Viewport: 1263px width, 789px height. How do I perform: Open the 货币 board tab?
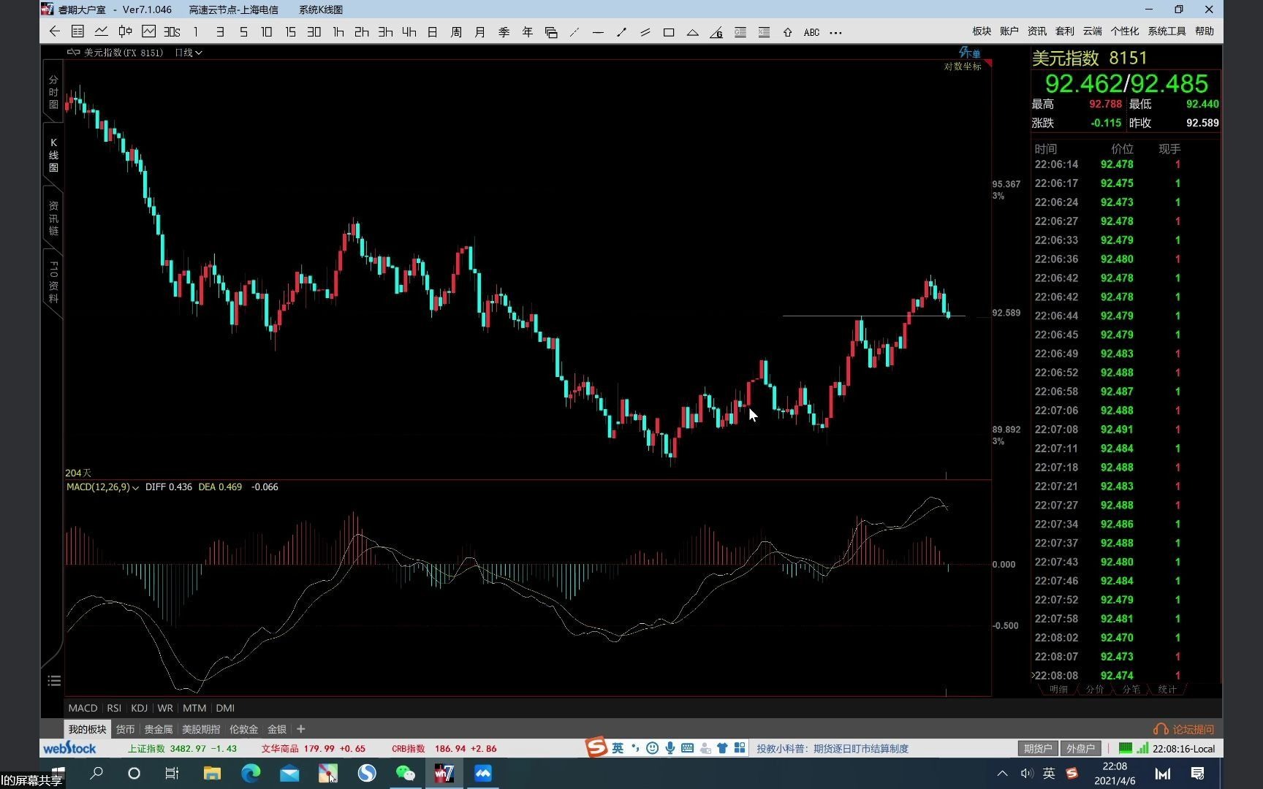tap(125, 729)
